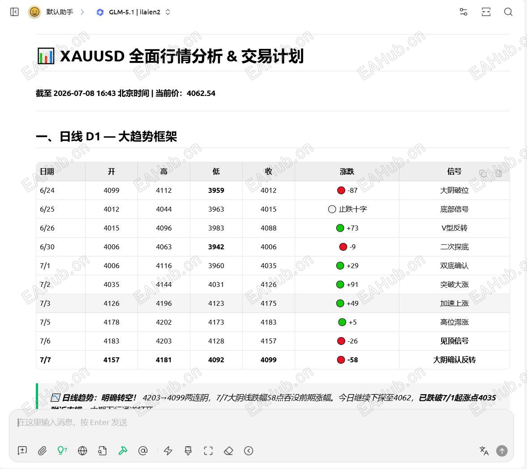Image resolution: width=527 pixels, height=469 pixels.
Task: Click the up-down chevron beside model name
Action: (168, 12)
